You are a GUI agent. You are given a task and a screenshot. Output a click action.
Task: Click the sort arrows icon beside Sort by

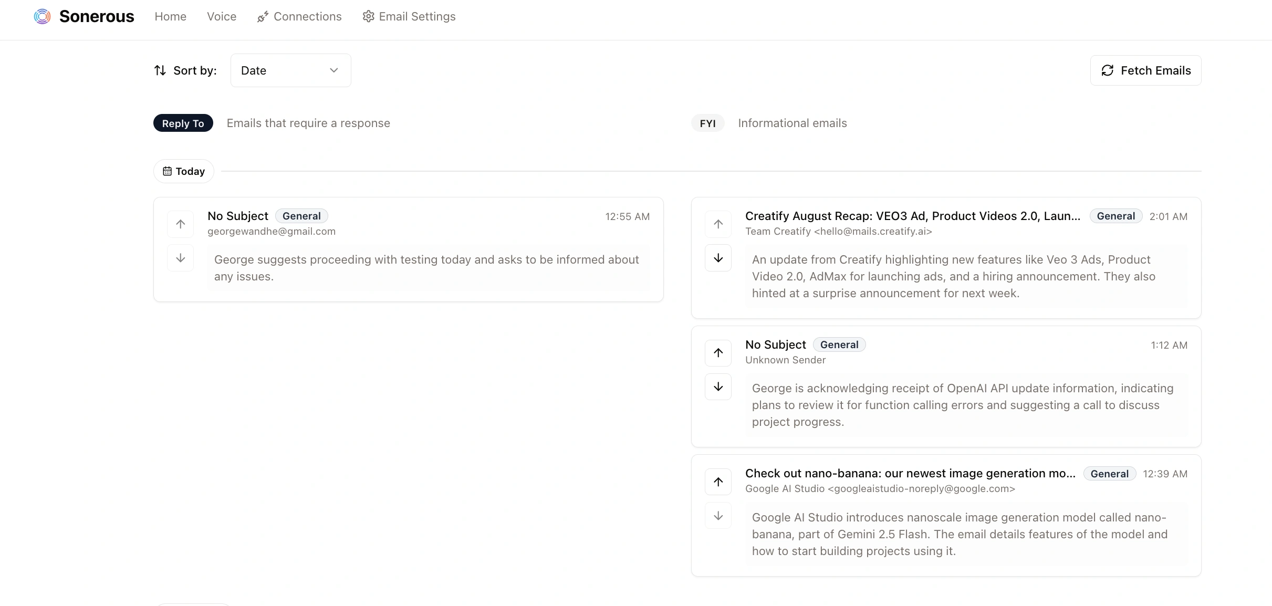[x=160, y=70]
